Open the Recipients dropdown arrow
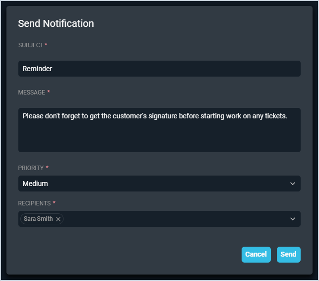The image size is (319, 281). [x=292, y=219]
